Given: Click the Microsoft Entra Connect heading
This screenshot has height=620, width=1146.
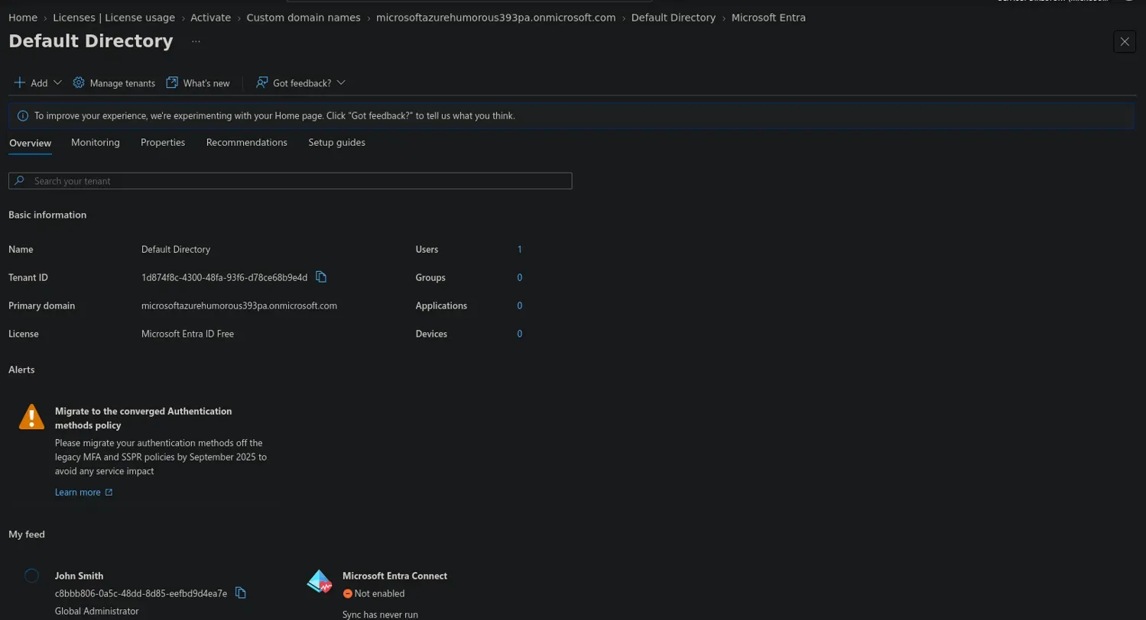Looking at the screenshot, I should pyautogui.click(x=394, y=576).
